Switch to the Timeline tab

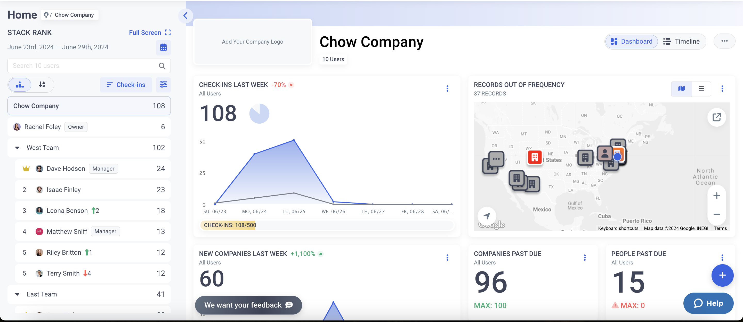pyautogui.click(x=681, y=42)
